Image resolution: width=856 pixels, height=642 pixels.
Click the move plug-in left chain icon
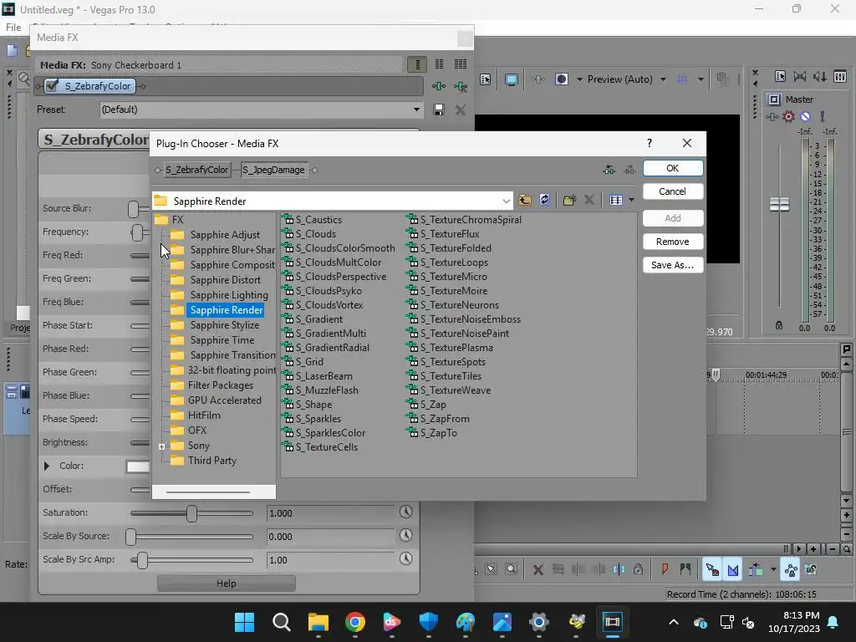[x=609, y=171]
